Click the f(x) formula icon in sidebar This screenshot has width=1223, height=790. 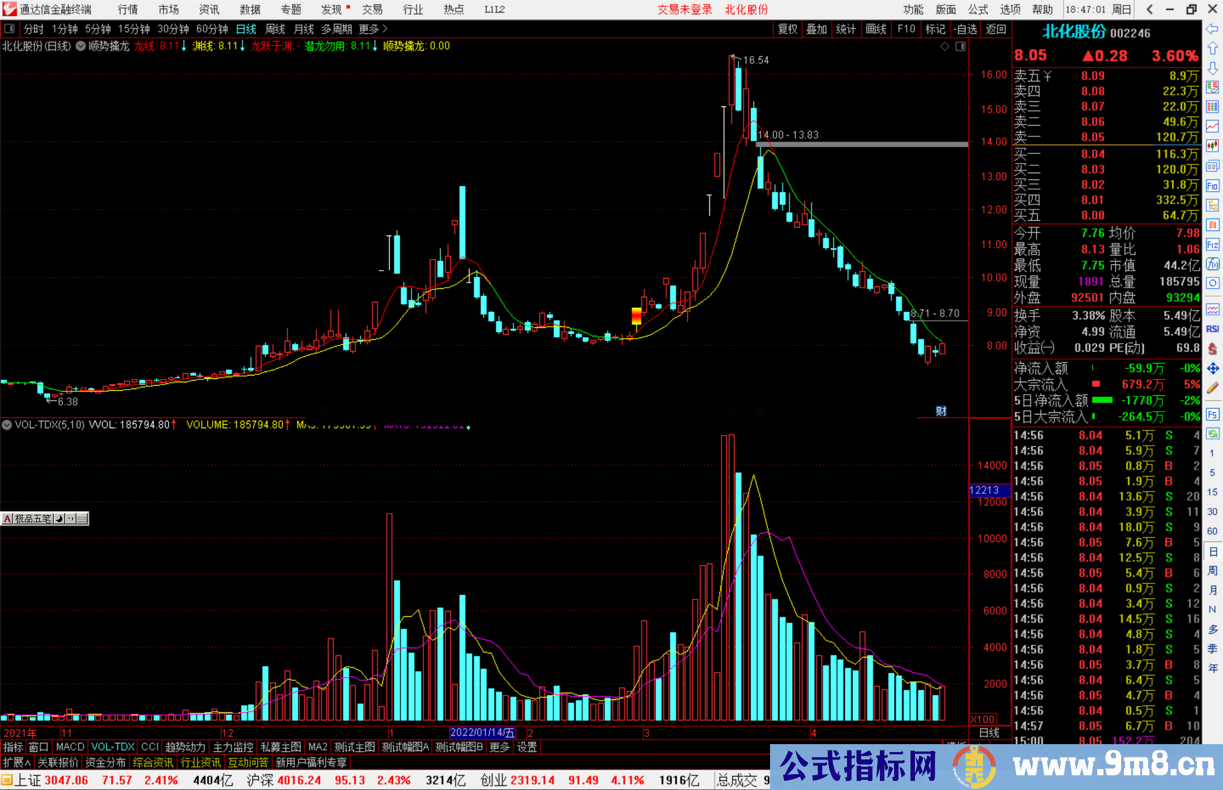point(1212,264)
